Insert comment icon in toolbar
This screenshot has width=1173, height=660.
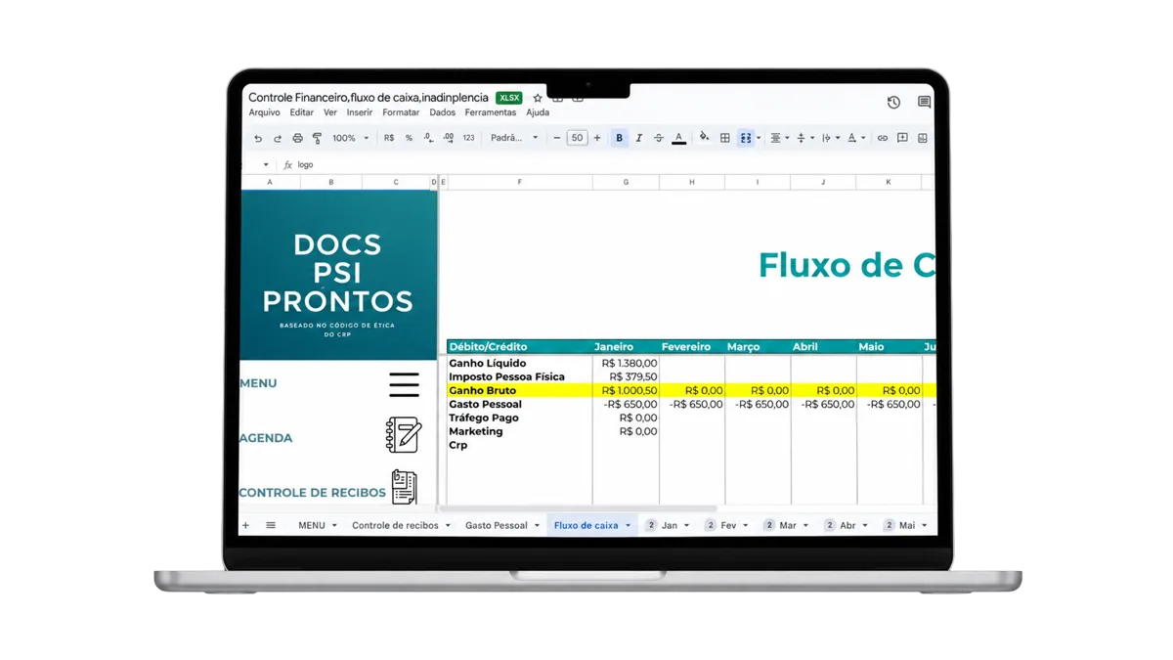[x=902, y=139]
